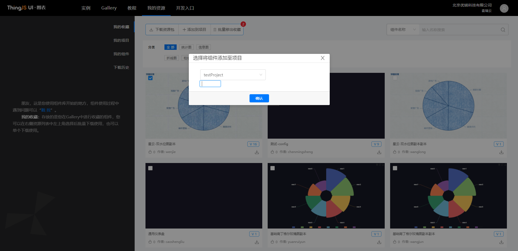Screen dimensions: 518x251
Task: Click the 批量移出收藏 button
Action: 227,30
